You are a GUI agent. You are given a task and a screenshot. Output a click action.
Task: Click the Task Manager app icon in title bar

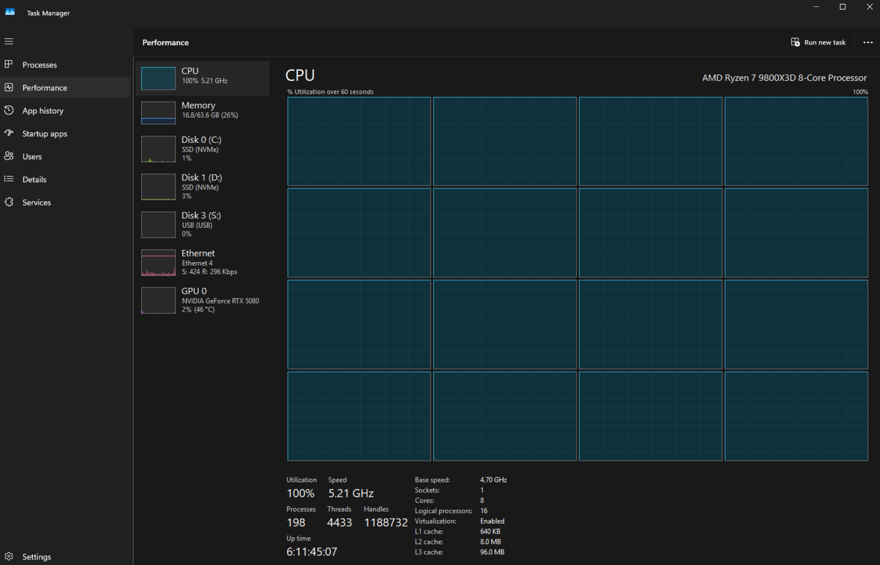pyautogui.click(x=10, y=12)
